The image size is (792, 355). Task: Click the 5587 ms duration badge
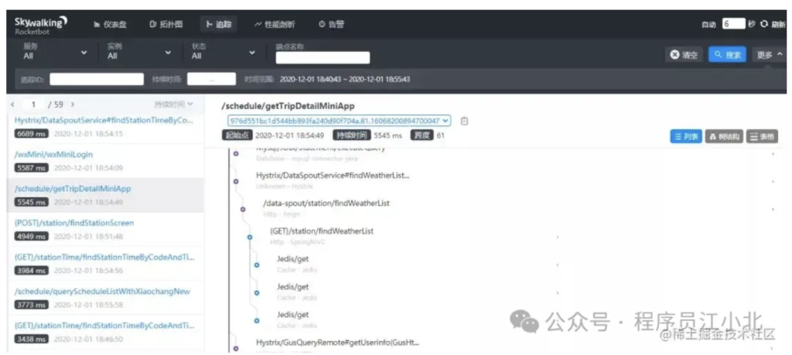pyautogui.click(x=31, y=168)
